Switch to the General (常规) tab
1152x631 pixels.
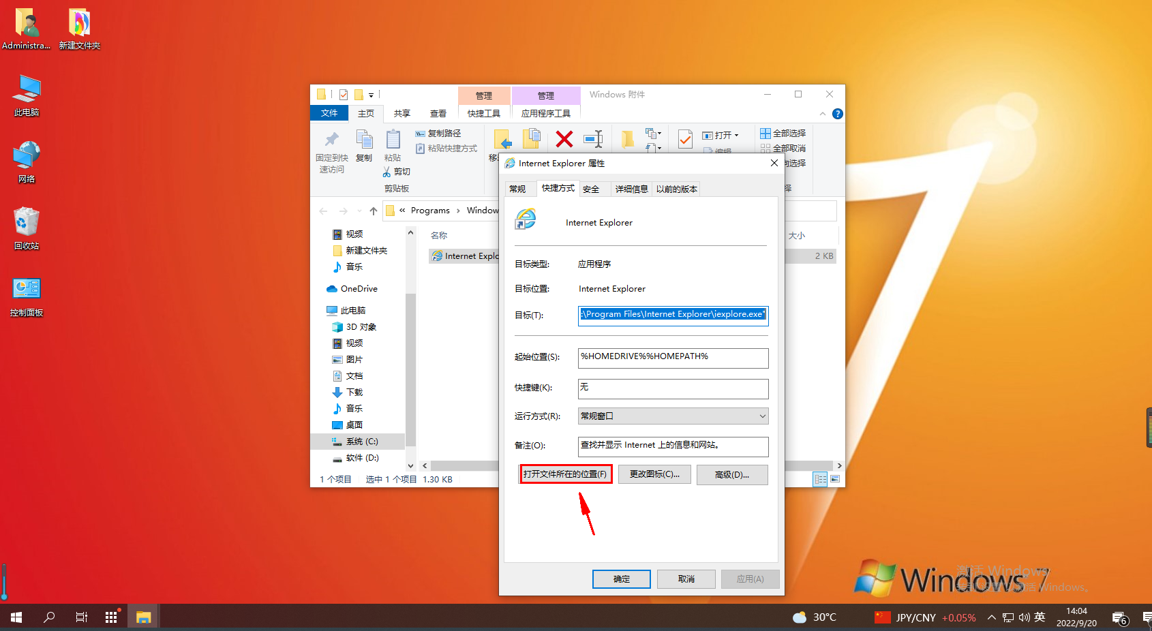click(518, 189)
